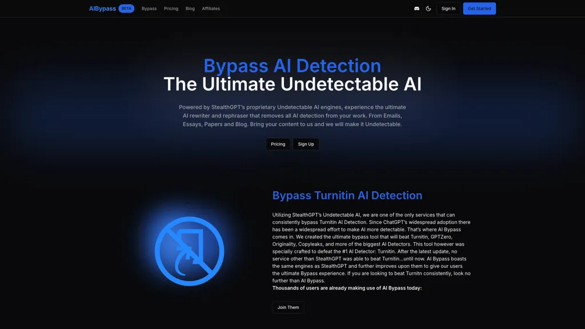Click the Join Them button
The height and width of the screenshot is (329, 585).
288,307
